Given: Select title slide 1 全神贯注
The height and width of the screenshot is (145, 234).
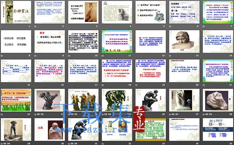Looking at the screenshot, I should tap(16, 12).
